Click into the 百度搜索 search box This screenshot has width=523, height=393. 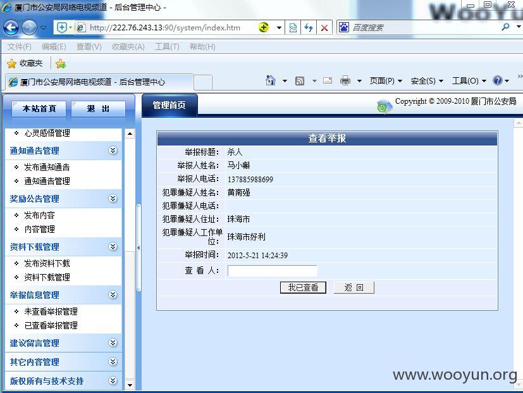click(424, 27)
